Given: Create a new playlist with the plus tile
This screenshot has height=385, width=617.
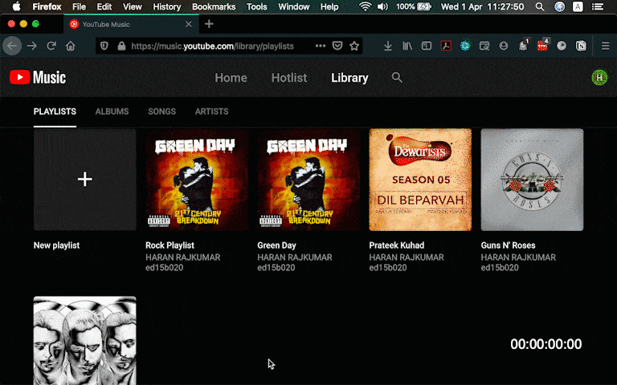Looking at the screenshot, I should click(84, 180).
